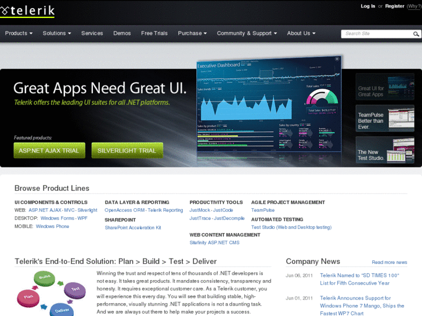
Task: Focus the Search Site field
Action: [377, 34]
